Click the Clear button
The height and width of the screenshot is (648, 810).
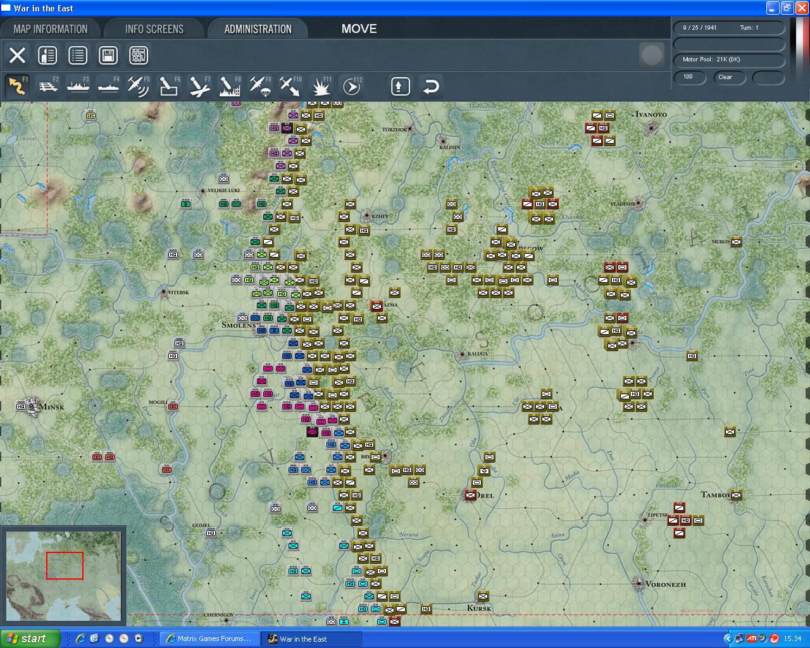click(729, 77)
